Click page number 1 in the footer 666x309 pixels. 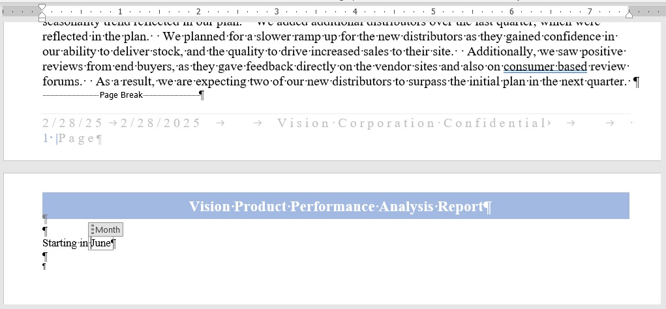coord(46,138)
